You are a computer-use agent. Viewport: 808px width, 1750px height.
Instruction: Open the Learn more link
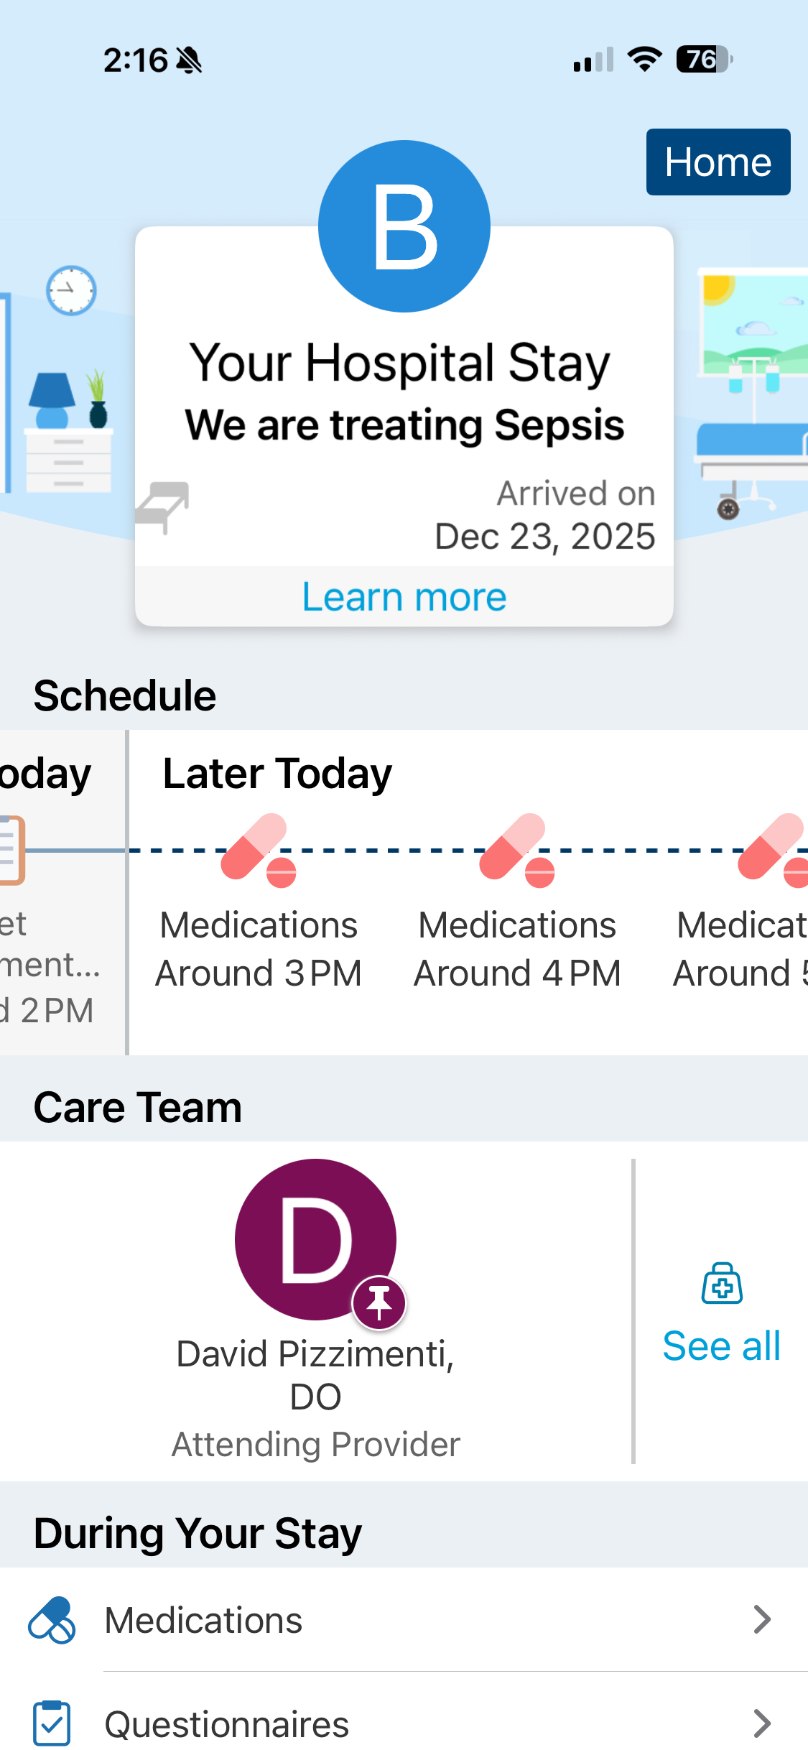(404, 597)
